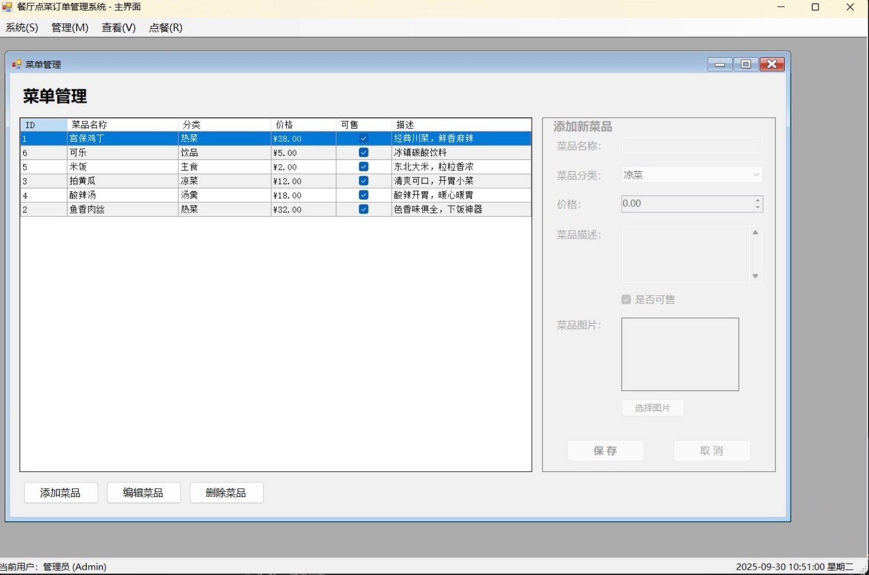Click the 添加菜品 button
869x575 pixels.
point(61,493)
